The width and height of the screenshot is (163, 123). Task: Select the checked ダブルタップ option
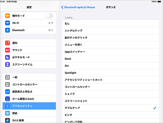pos(111,108)
